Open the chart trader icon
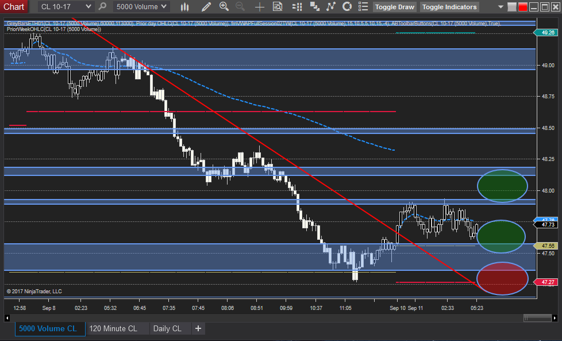Image resolution: width=562 pixels, height=341 pixels. point(297,6)
